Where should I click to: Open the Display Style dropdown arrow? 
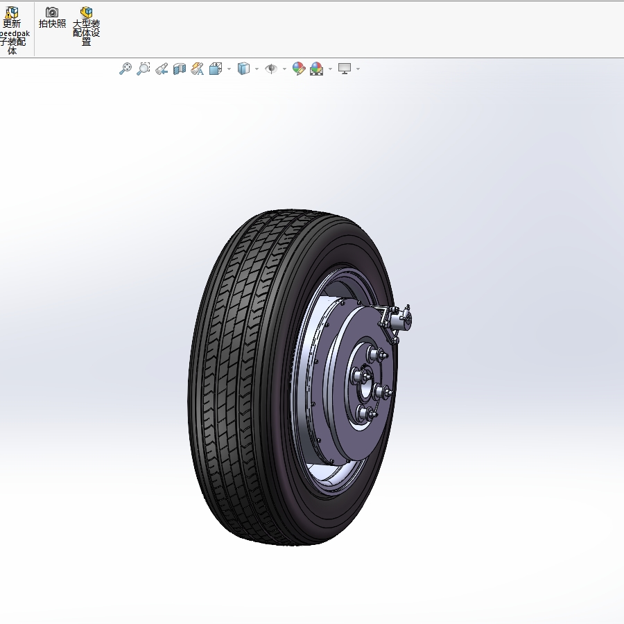tap(256, 69)
